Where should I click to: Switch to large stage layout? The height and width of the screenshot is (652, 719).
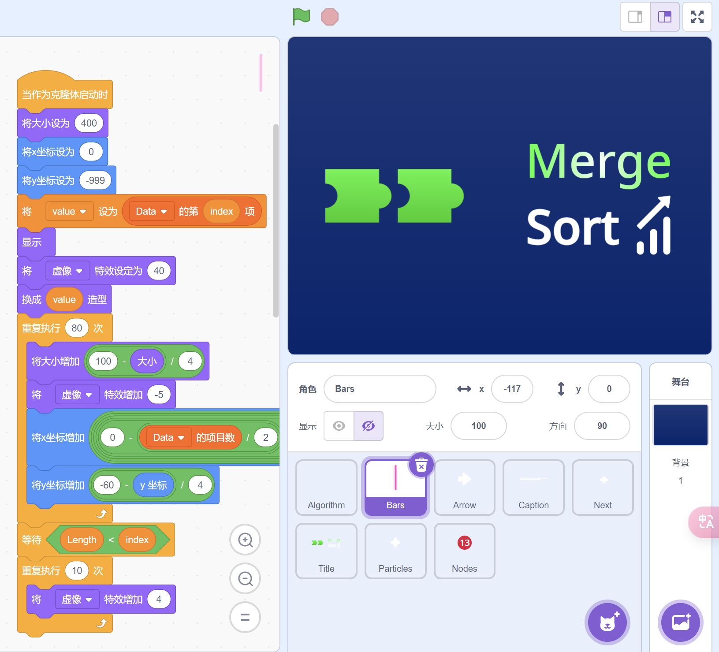point(664,17)
